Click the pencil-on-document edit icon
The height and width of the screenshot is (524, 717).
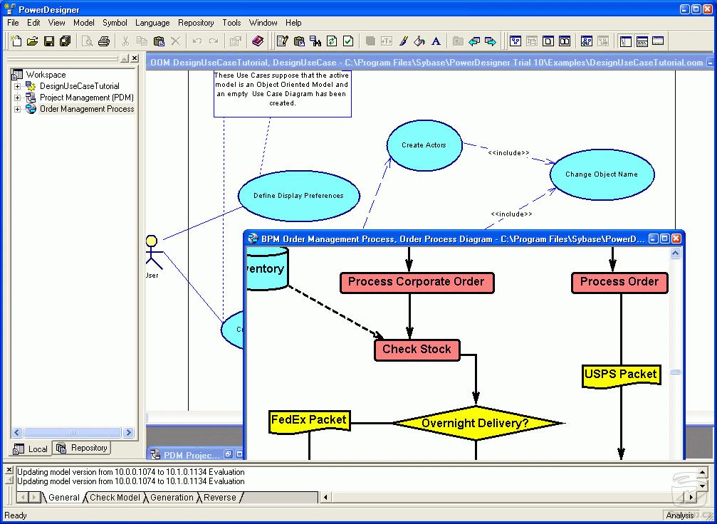point(283,41)
